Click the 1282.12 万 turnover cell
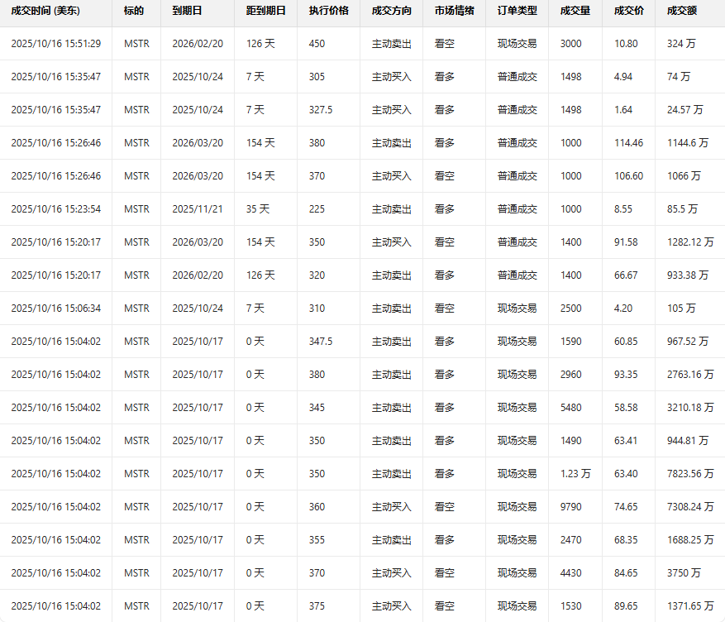The image size is (725, 622). tap(690, 242)
